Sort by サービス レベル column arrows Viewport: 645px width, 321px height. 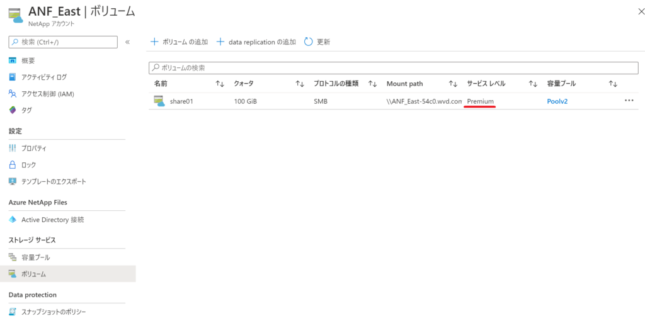[x=533, y=84]
